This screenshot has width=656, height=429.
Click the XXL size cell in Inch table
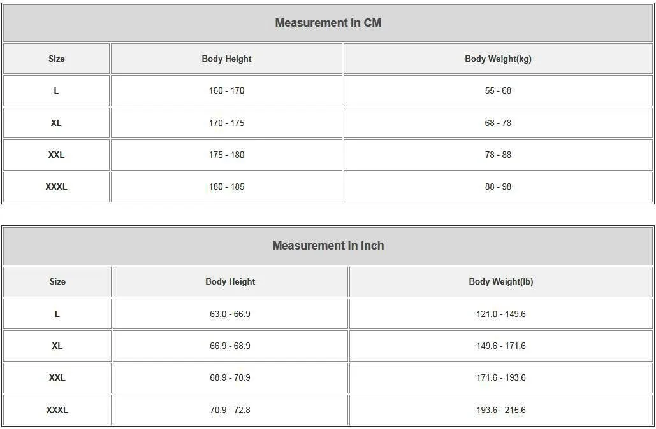[x=57, y=377]
